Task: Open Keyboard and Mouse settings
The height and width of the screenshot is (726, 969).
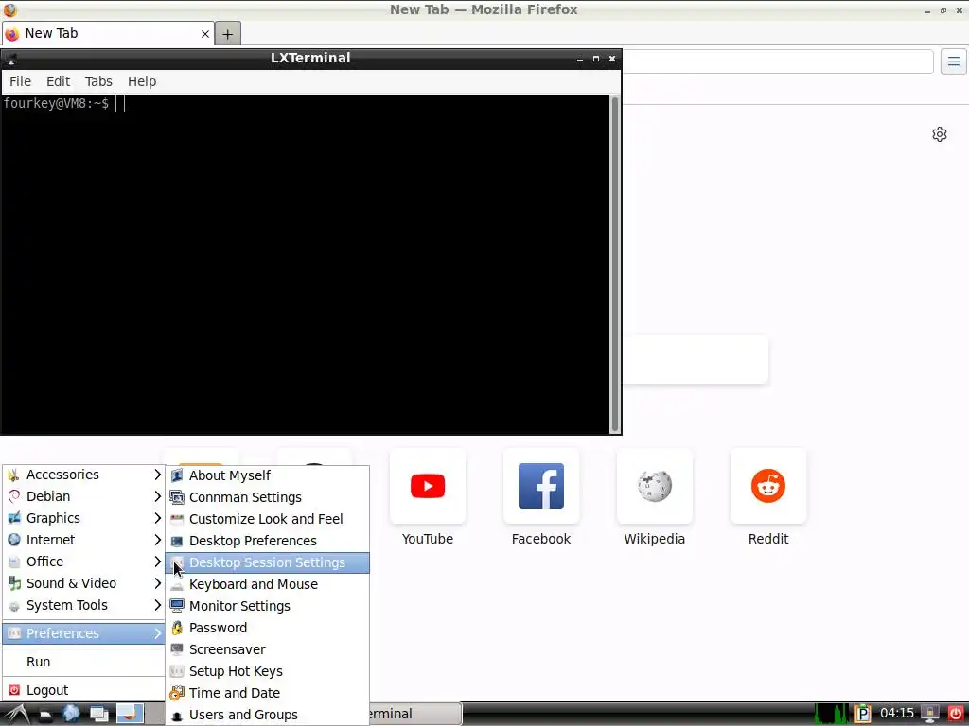Action: (x=268, y=584)
